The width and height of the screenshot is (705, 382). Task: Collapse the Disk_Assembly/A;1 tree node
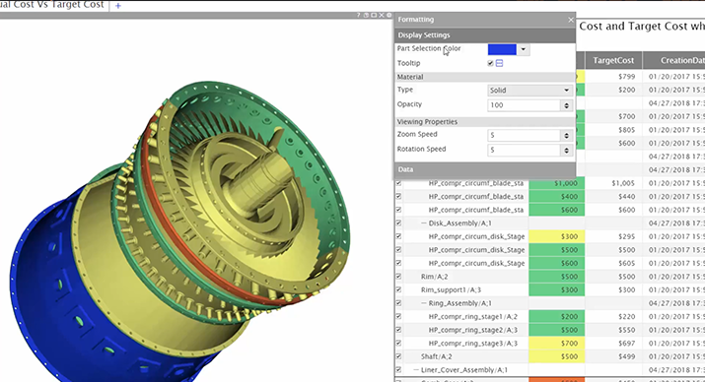pos(424,223)
